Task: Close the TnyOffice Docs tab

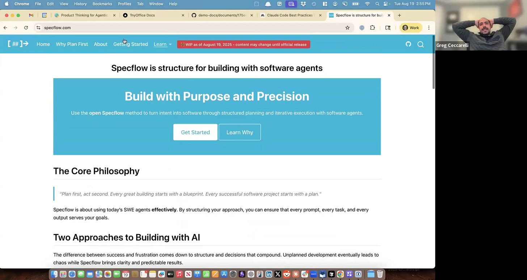Action: (x=183, y=15)
